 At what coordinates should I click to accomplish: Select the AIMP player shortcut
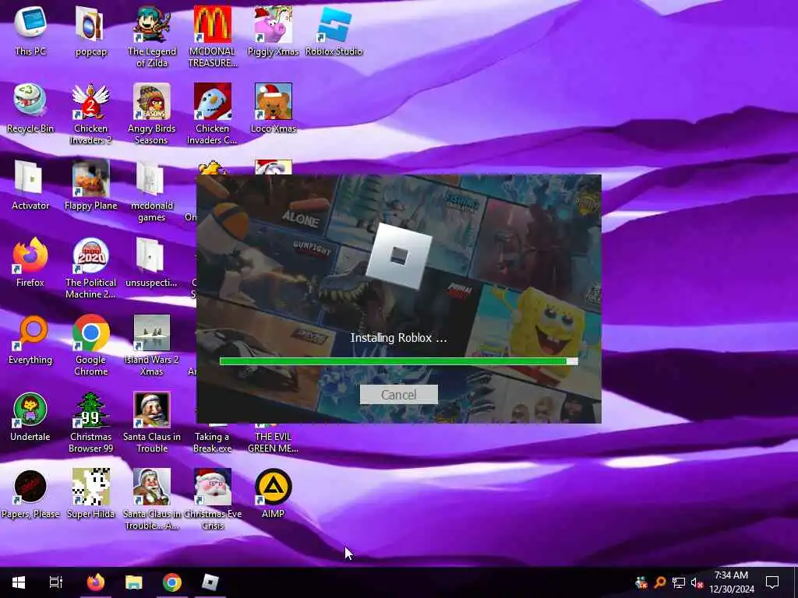click(x=274, y=494)
